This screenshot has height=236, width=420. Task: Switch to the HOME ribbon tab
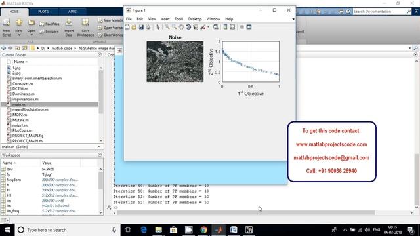14,12
